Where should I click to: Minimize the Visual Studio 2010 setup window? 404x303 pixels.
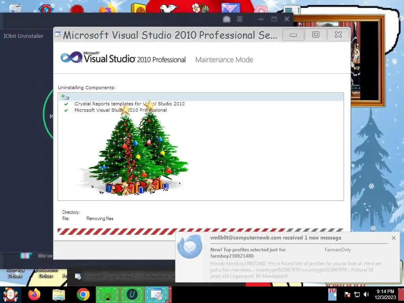pyautogui.click(x=293, y=35)
